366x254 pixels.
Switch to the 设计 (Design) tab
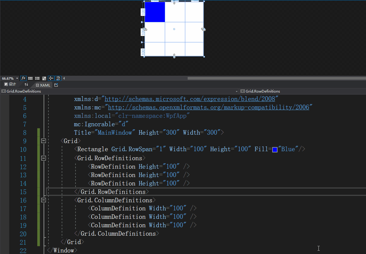pos(10,84)
